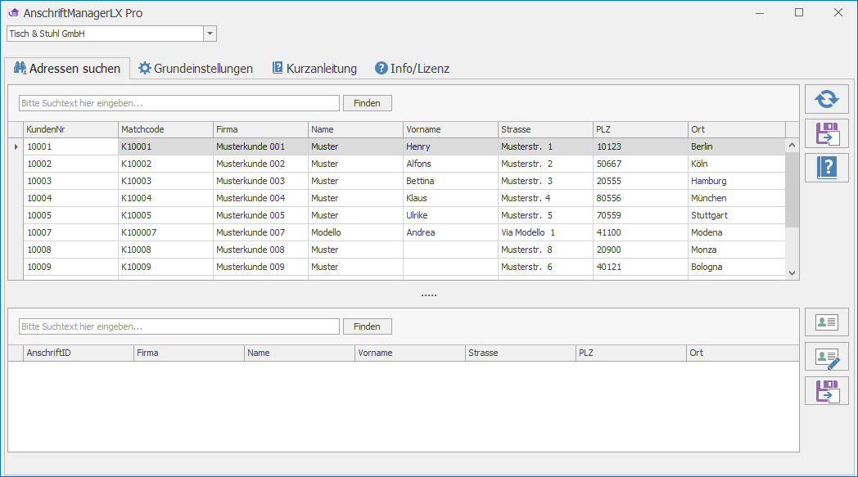This screenshot has width=858, height=477.
Task: Go to the Info/Lizenz tab
Action: pyautogui.click(x=412, y=69)
